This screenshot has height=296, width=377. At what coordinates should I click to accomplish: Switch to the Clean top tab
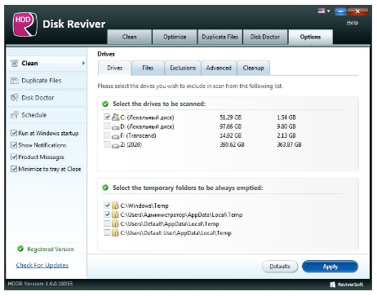pos(130,37)
